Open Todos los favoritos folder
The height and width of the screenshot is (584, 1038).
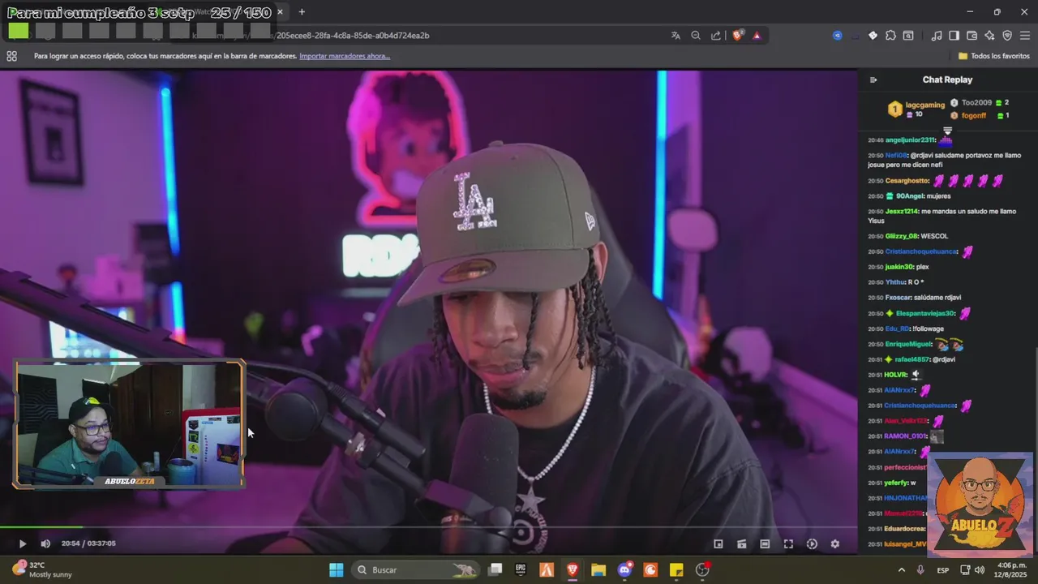[x=994, y=56]
